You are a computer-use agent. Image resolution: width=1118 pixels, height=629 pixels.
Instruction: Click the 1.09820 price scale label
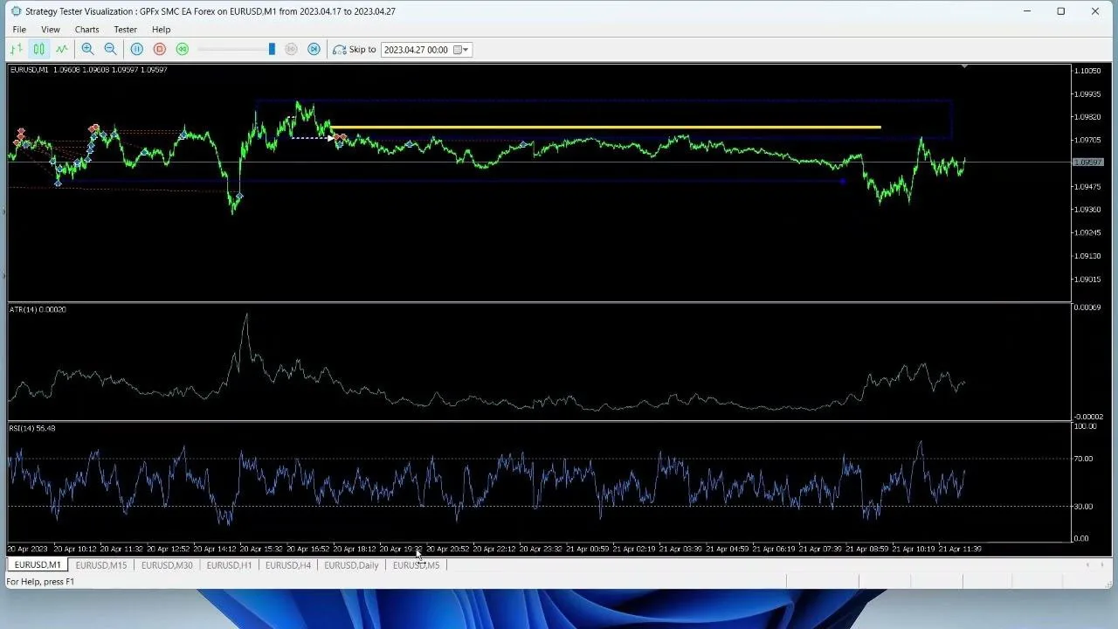coord(1088,117)
